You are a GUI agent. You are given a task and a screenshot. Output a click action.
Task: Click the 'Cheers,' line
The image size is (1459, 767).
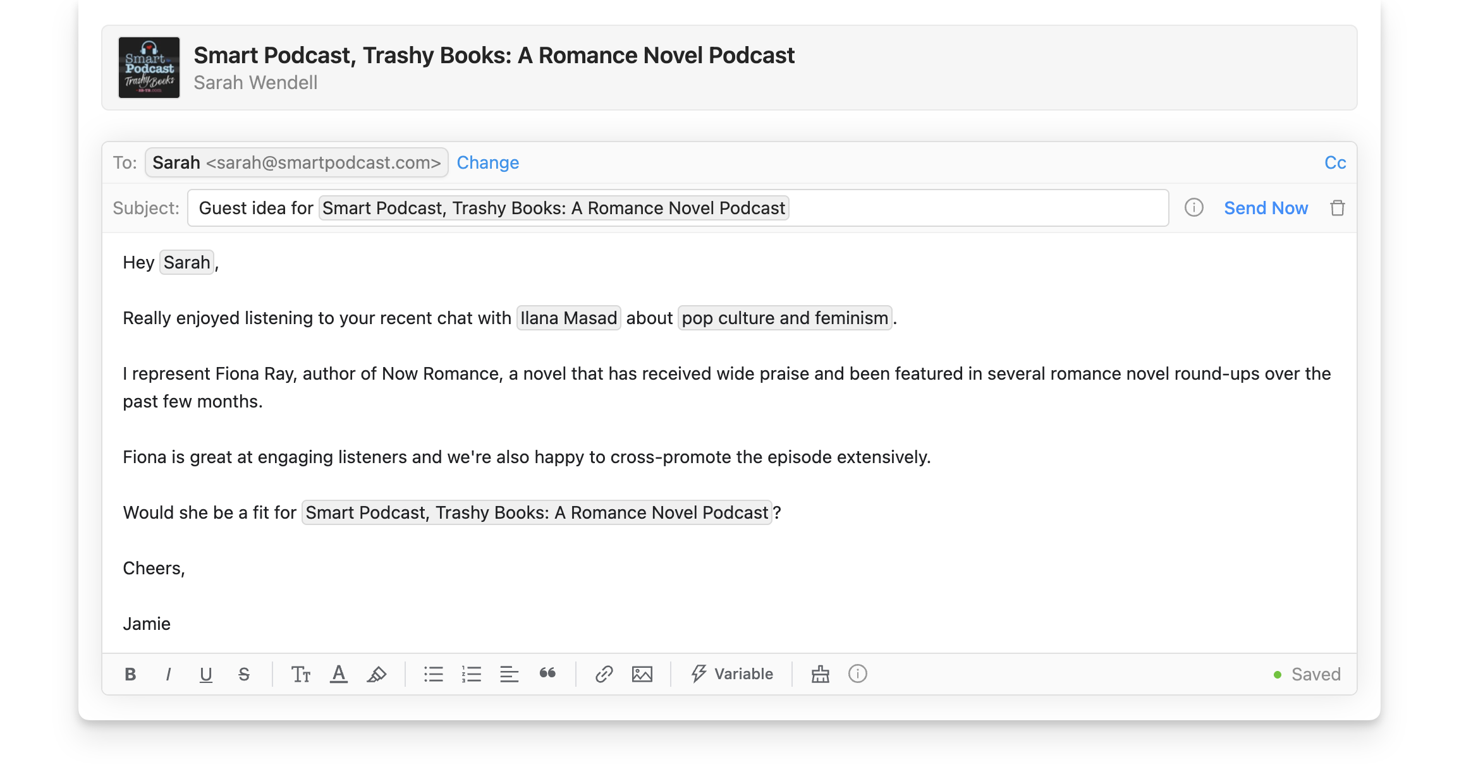[x=154, y=568]
